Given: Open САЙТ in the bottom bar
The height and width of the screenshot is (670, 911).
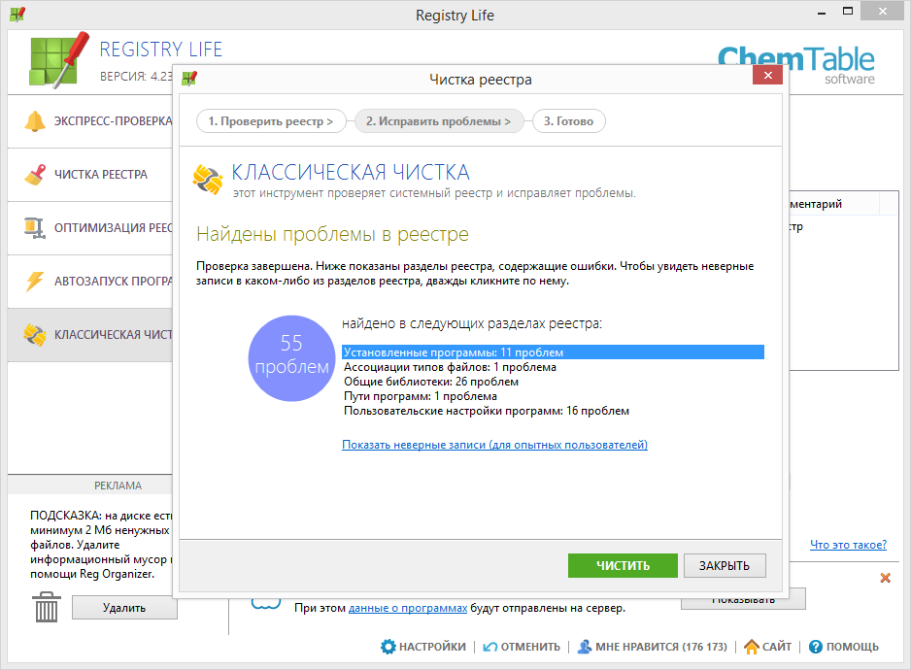Looking at the screenshot, I should (x=777, y=647).
